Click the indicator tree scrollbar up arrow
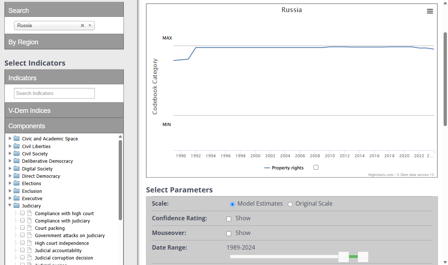448x265 pixels. (x=120, y=137)
